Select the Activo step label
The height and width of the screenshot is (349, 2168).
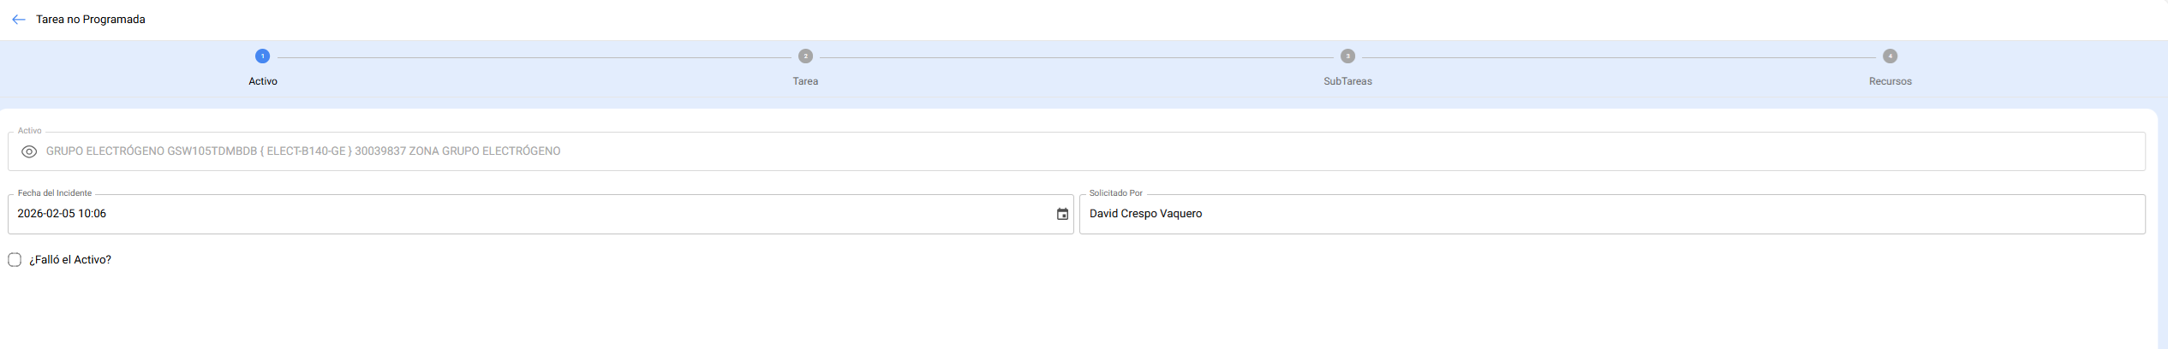[262, 81]
